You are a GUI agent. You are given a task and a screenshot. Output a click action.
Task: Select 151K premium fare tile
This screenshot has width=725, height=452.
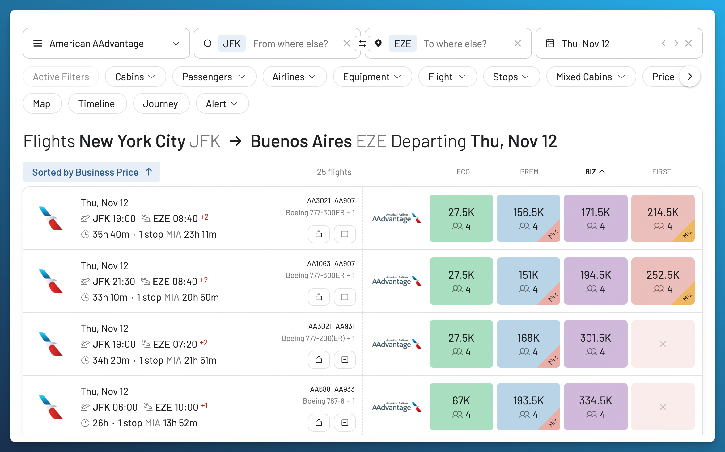[x=528, y=281]
